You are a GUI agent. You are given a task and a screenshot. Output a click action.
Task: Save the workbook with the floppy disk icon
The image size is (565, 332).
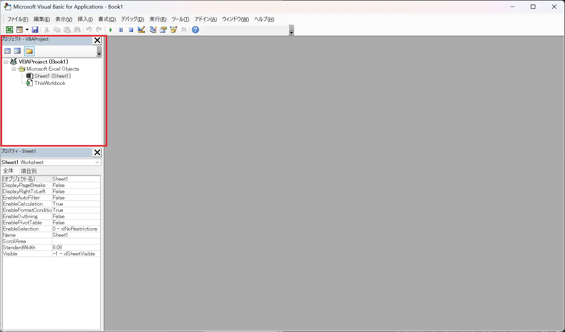click(x=35, y=30)
